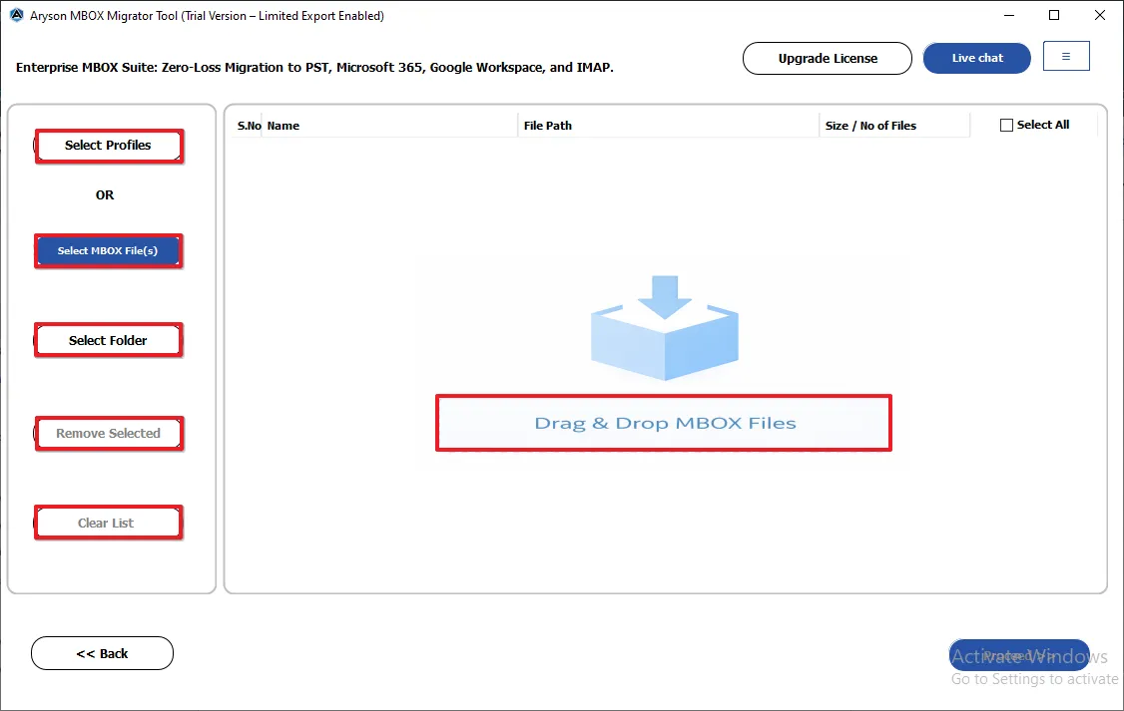Tick the Select All checkbox
This screenshot has width=1124, height=711.
tap(1006, 126)
